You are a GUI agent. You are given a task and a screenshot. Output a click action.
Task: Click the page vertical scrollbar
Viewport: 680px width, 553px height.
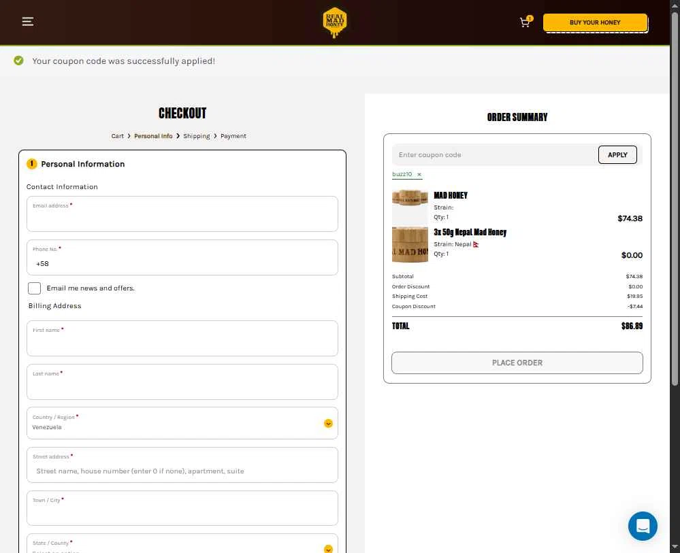675,198
